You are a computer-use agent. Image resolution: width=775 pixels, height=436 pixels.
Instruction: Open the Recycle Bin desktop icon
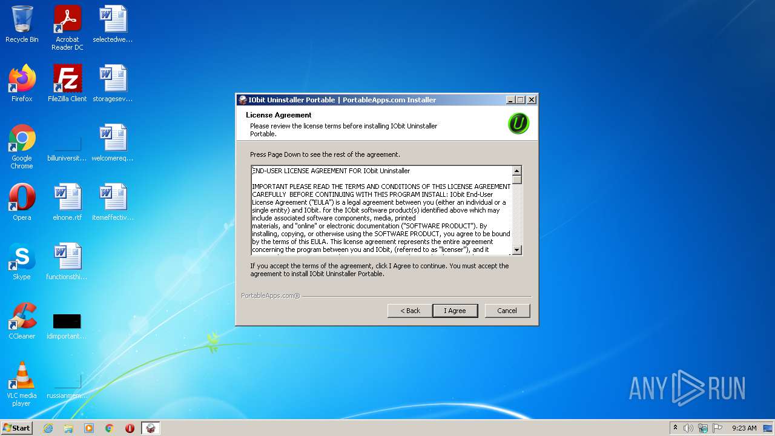(22, 24)
